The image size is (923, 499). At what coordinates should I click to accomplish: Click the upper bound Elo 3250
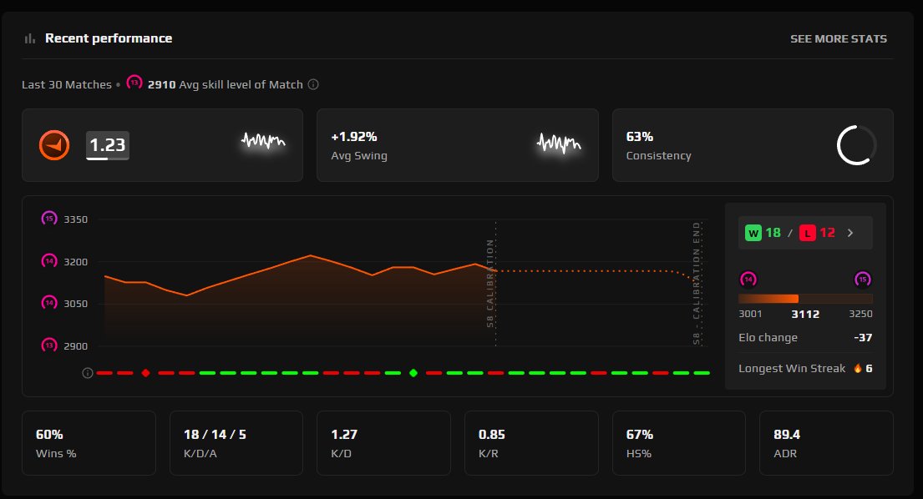pyautogui.click(x=860, y=314)
